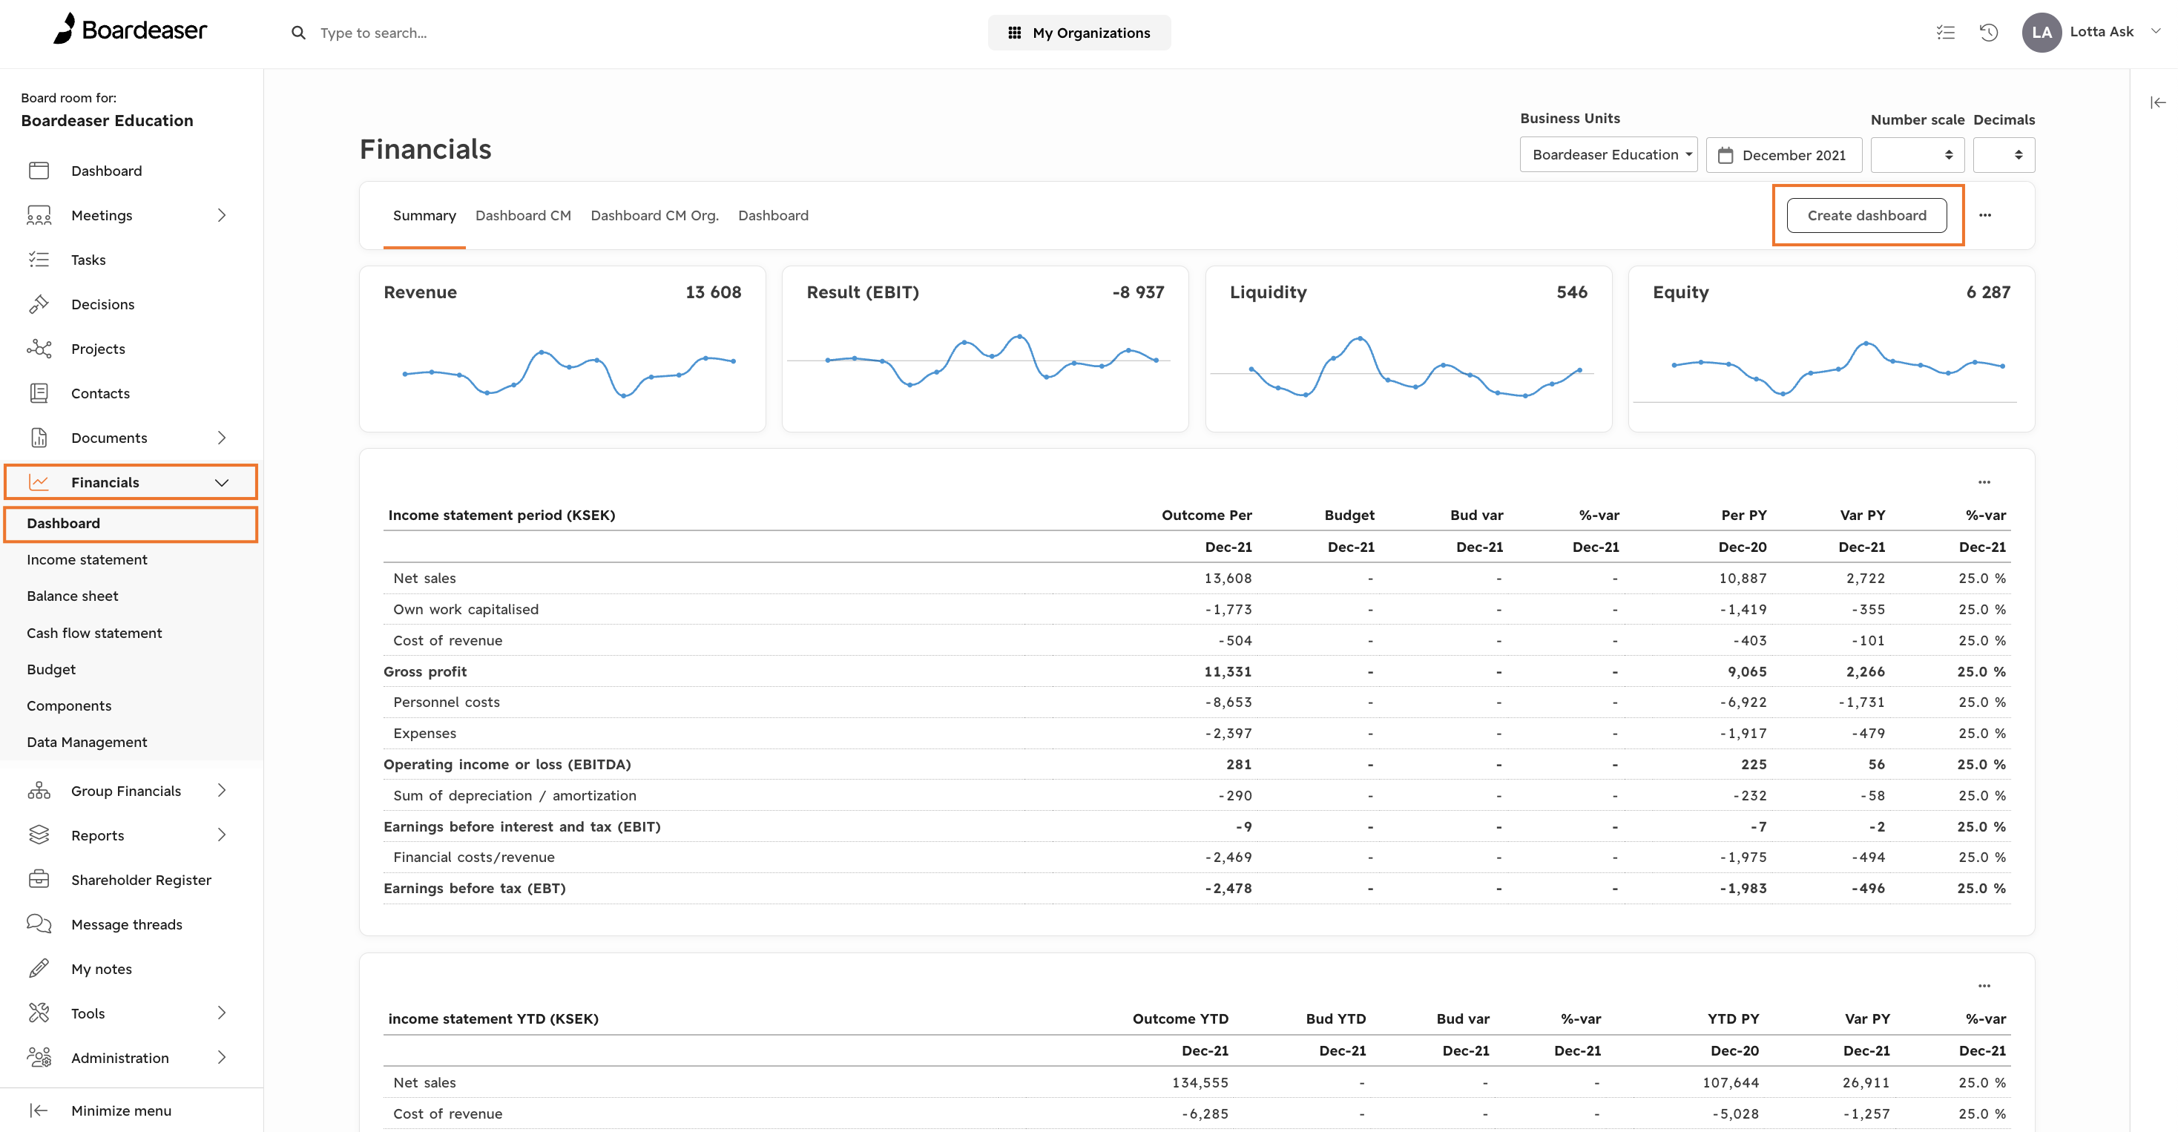Image resolution: width=2178 pixels, height=1132 pixels.
Task: Click the My notes pencil icon
Action: click(39, 969)
